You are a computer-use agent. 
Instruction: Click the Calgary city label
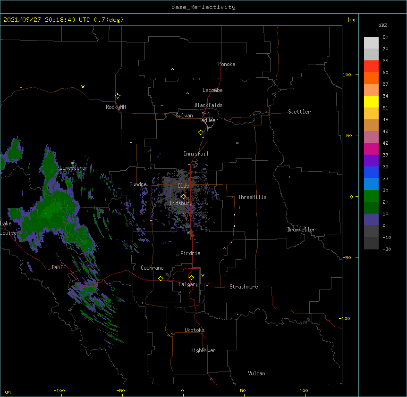188,284
